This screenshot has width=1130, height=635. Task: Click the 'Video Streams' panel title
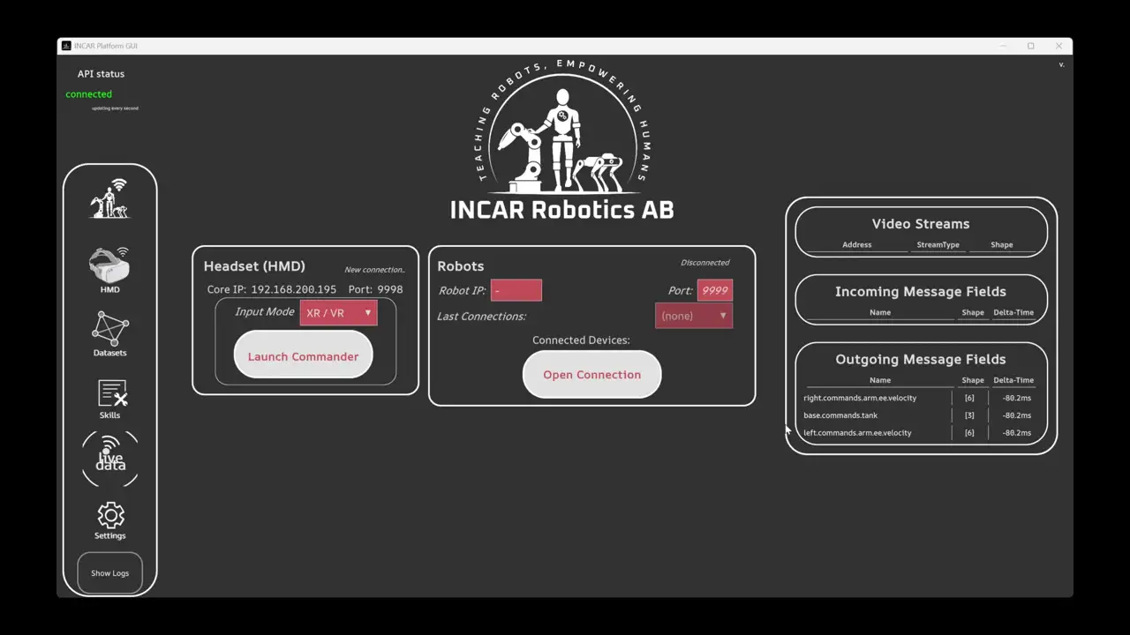pyautogui.click(x=921, y=224)
